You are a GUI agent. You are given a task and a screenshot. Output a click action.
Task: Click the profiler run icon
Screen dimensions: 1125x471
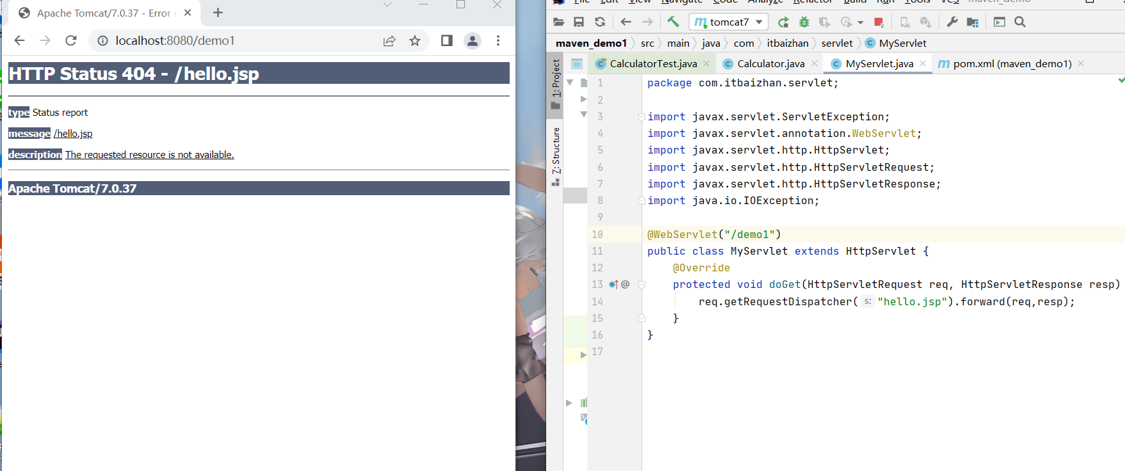point(846,22)
